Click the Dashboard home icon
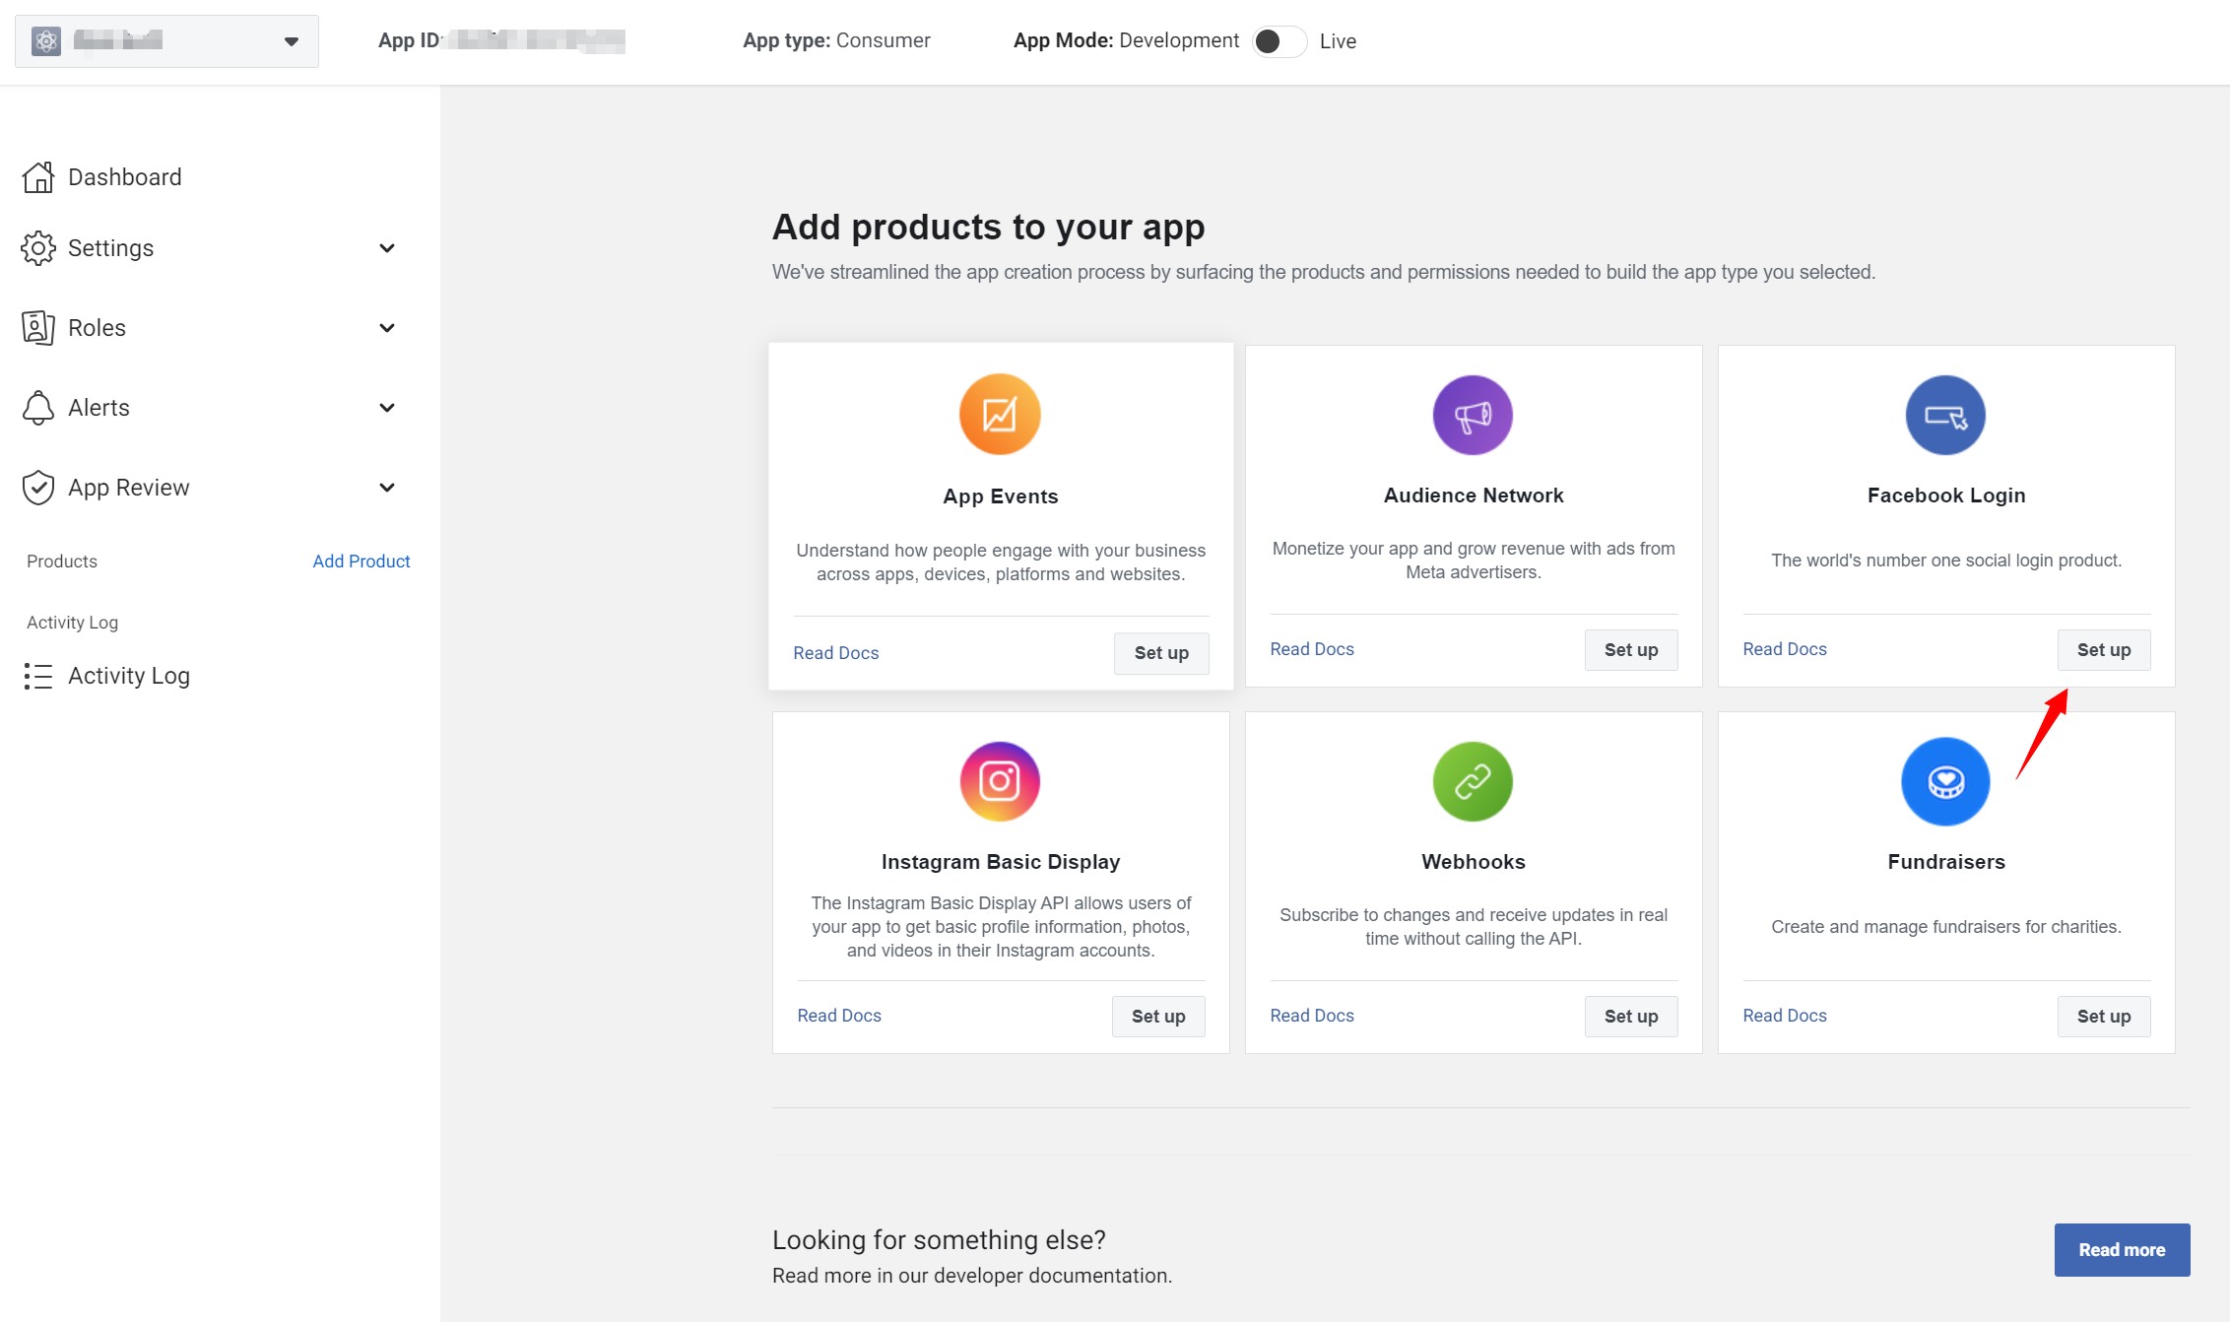2230x1322 pixels. pos(37,177)
